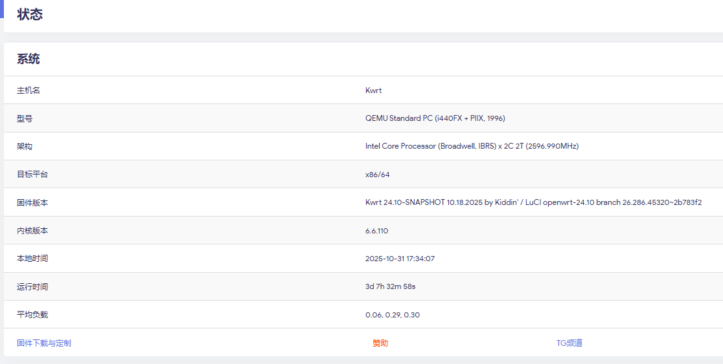Click the orange 赞助 link
Screen dimensions: 723x364
pos(380,343)
